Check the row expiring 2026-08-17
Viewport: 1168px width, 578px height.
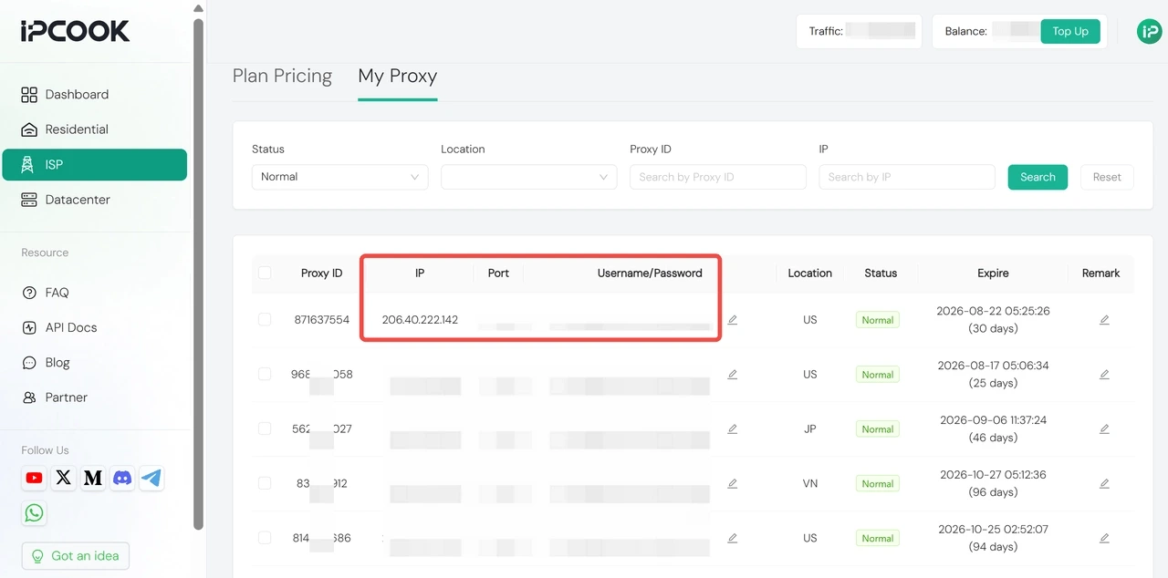(265, 374)
